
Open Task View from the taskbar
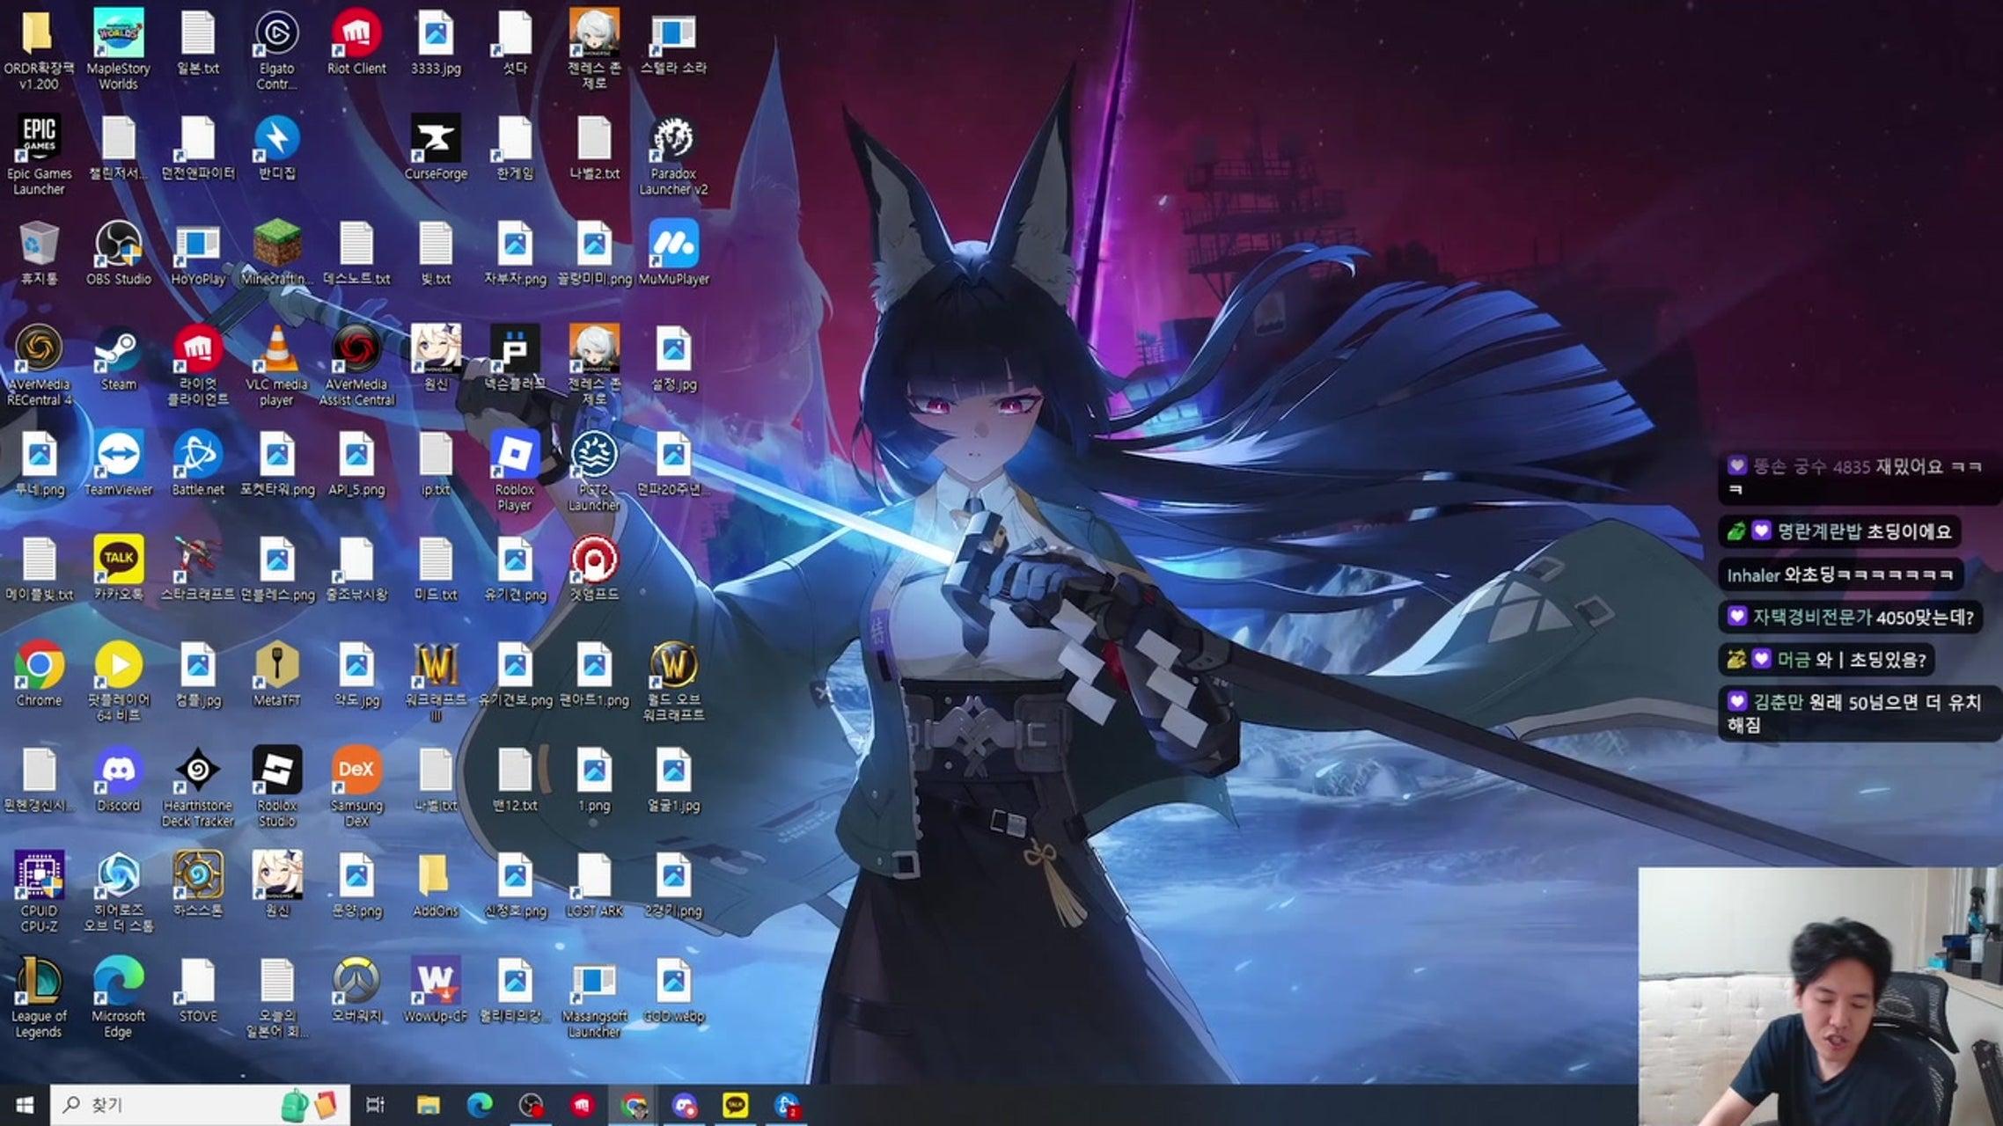coord(375,1105)
